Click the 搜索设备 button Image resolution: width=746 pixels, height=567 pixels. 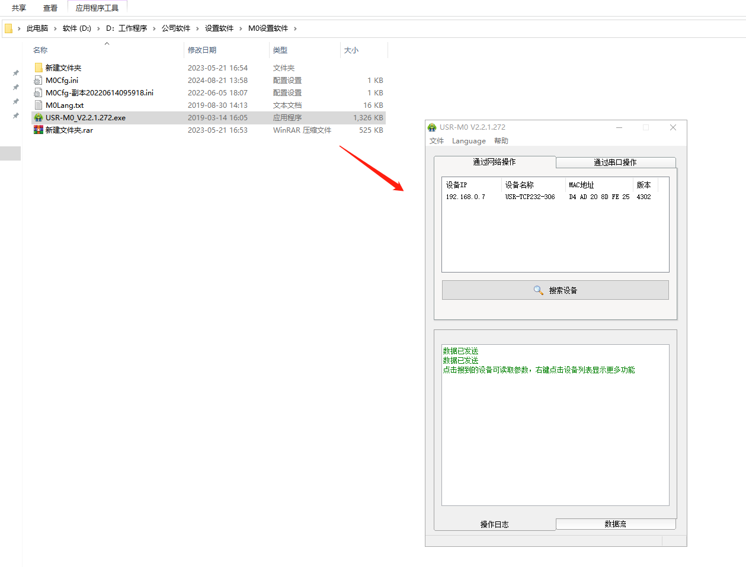[555, 290]
